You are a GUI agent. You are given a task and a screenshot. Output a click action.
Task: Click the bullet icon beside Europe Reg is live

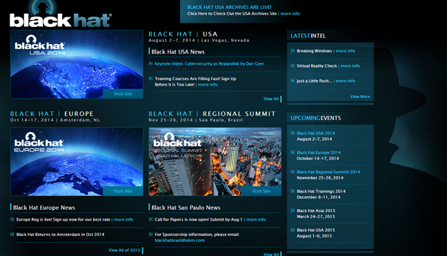pyautogui.click(x=12, y=219)
